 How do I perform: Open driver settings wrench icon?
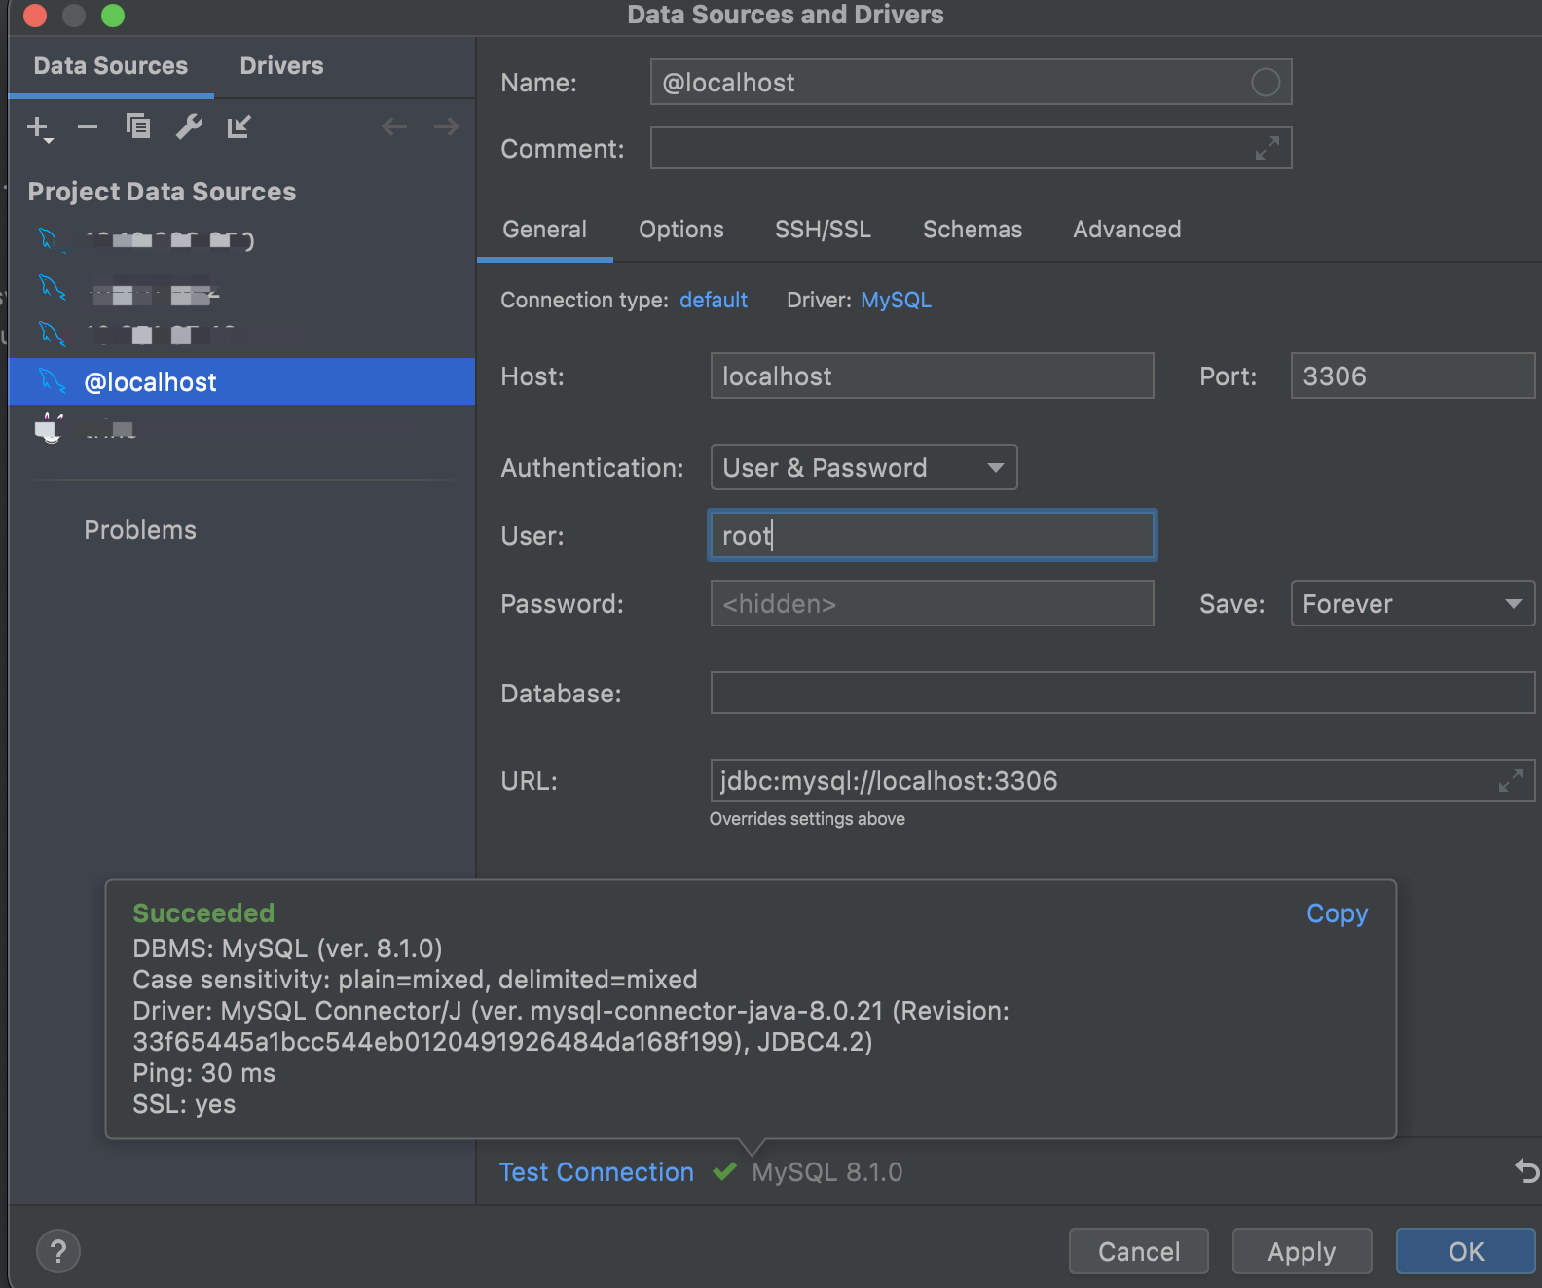(189, 126)
